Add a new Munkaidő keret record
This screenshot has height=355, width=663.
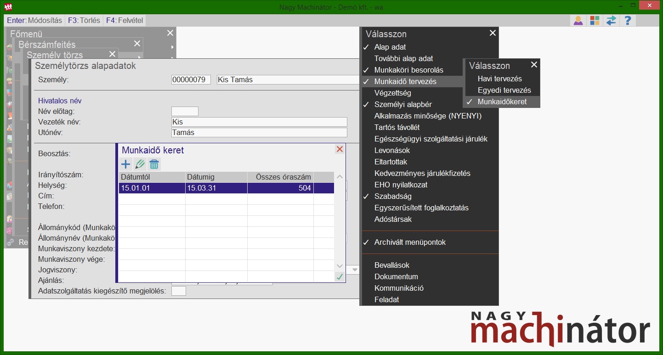point(125,164)
